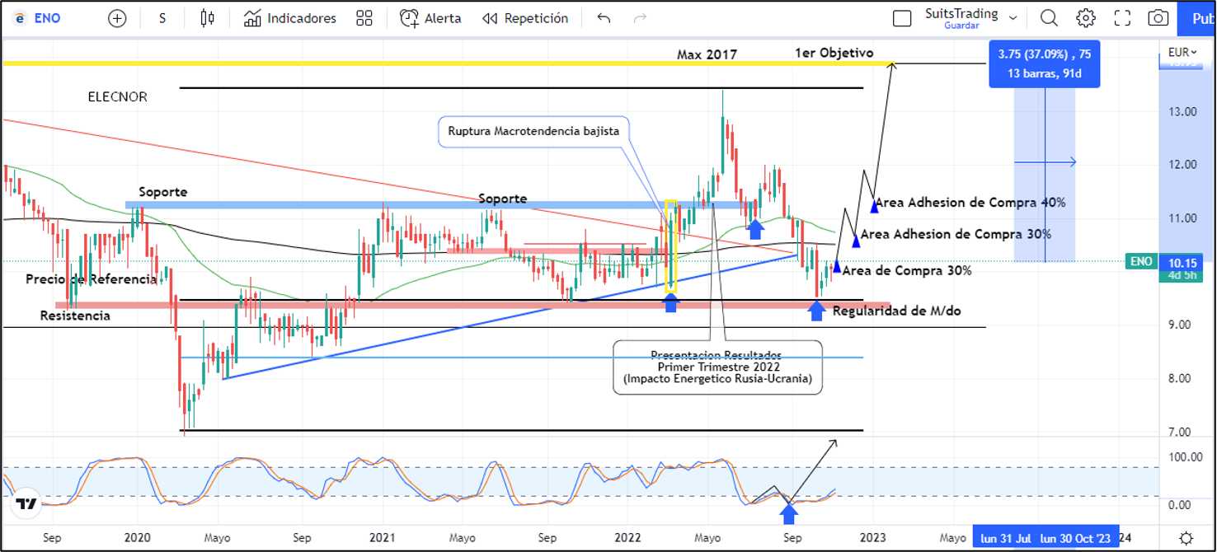Click the plus icon to compare symbols

118,18
